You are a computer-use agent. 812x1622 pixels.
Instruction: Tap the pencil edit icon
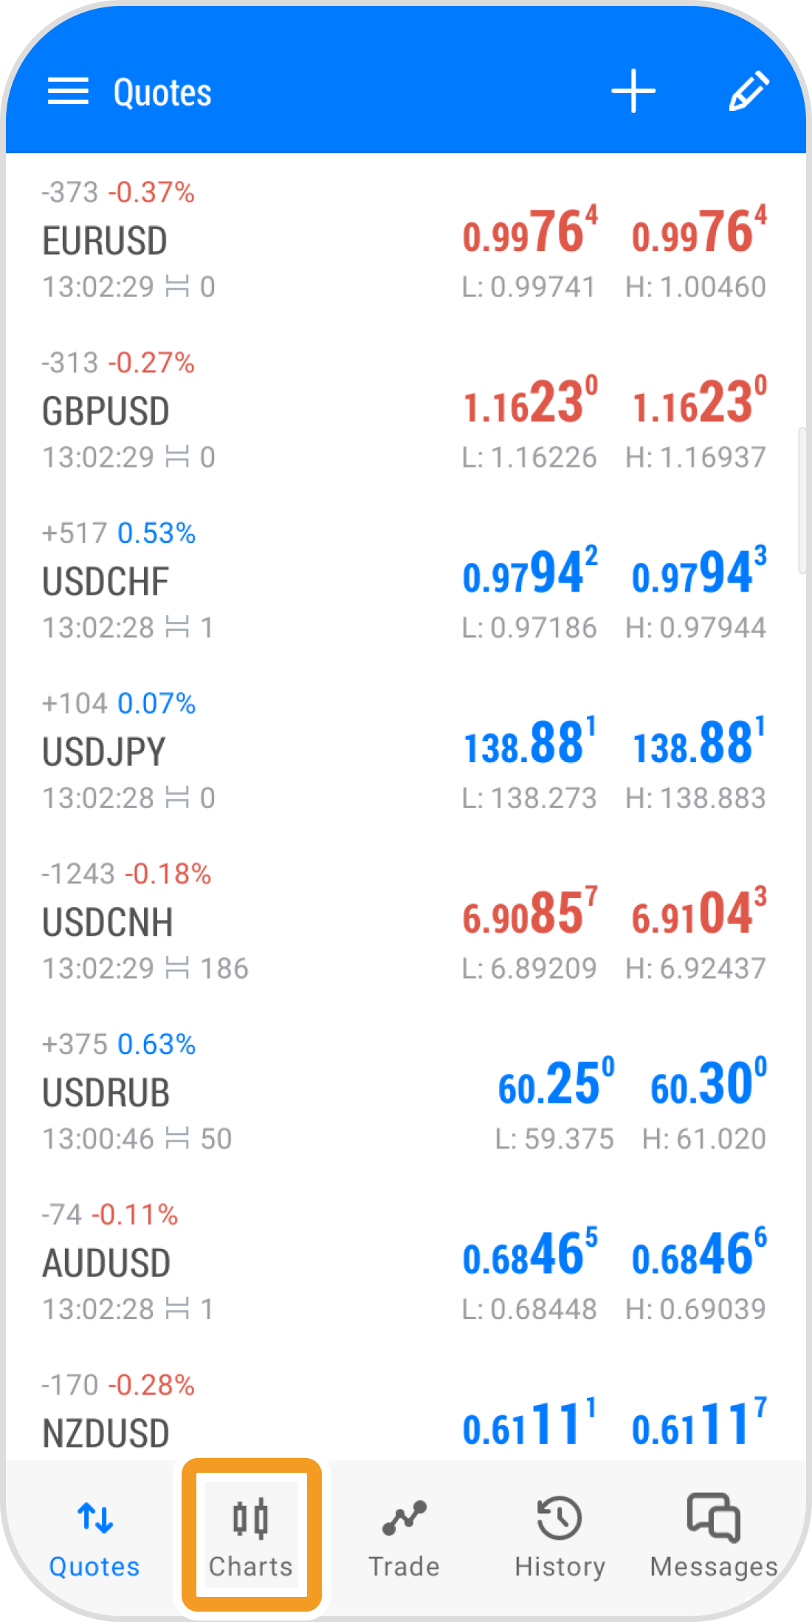pos(749,92)
